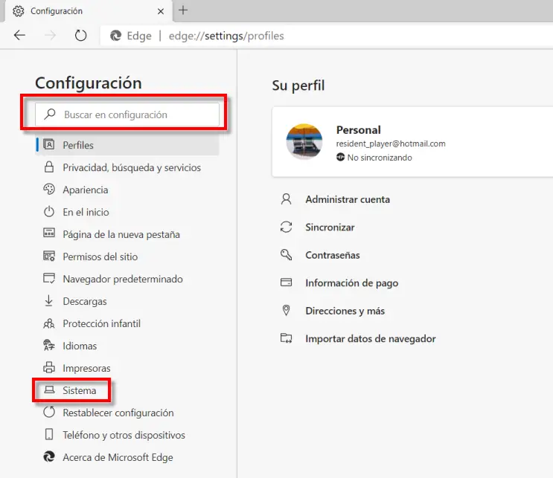Screen dimensions: 553x478
Task: Click the power icon for En el inicio
Action: pyautogui.click(x=49, y=212)
